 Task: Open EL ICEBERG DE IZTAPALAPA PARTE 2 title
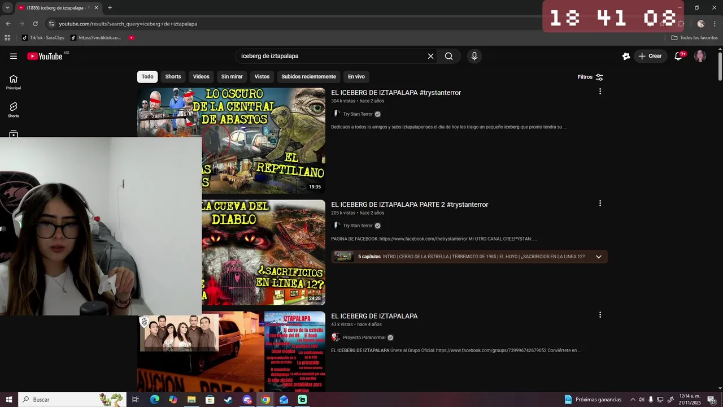coord(410,205)
